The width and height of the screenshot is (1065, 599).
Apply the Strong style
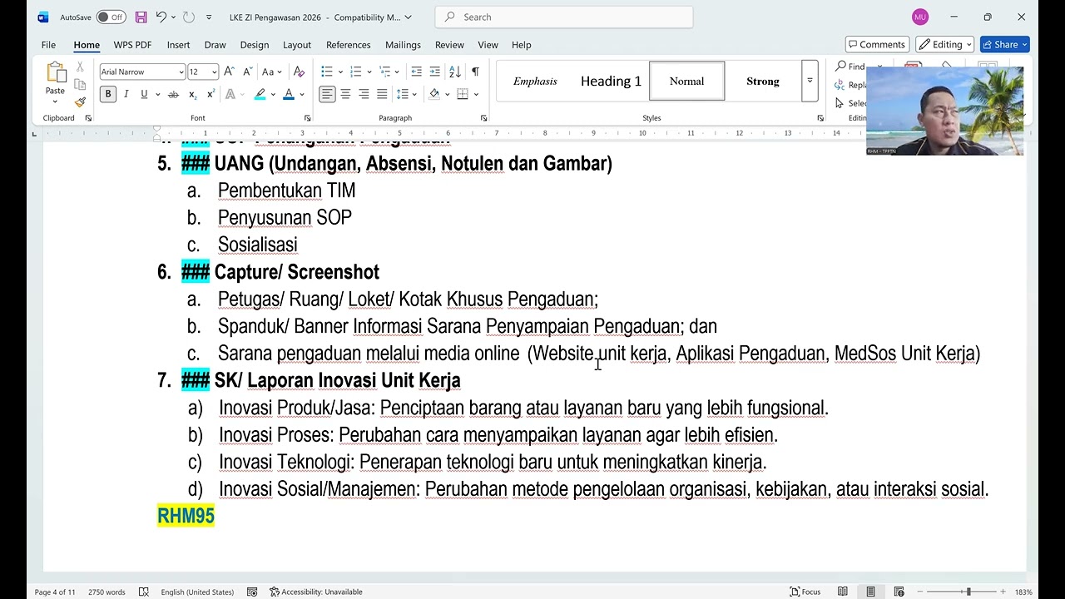point(763,81)
